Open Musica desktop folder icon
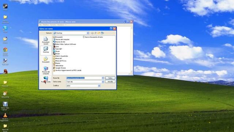Viewport: 234px width, 132px height. point(5,40)
